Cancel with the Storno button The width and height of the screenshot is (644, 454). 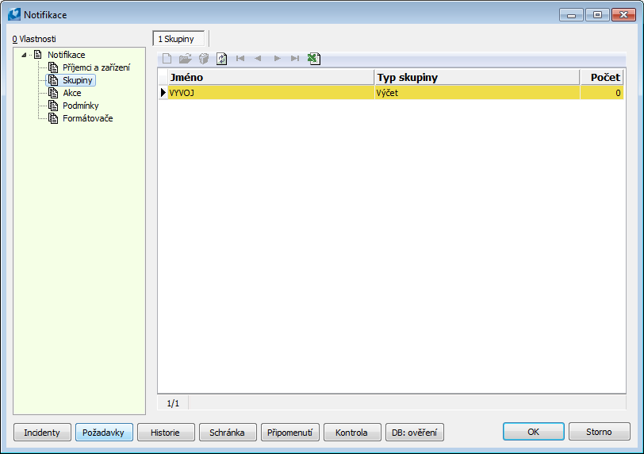click(x=600, y=432)
